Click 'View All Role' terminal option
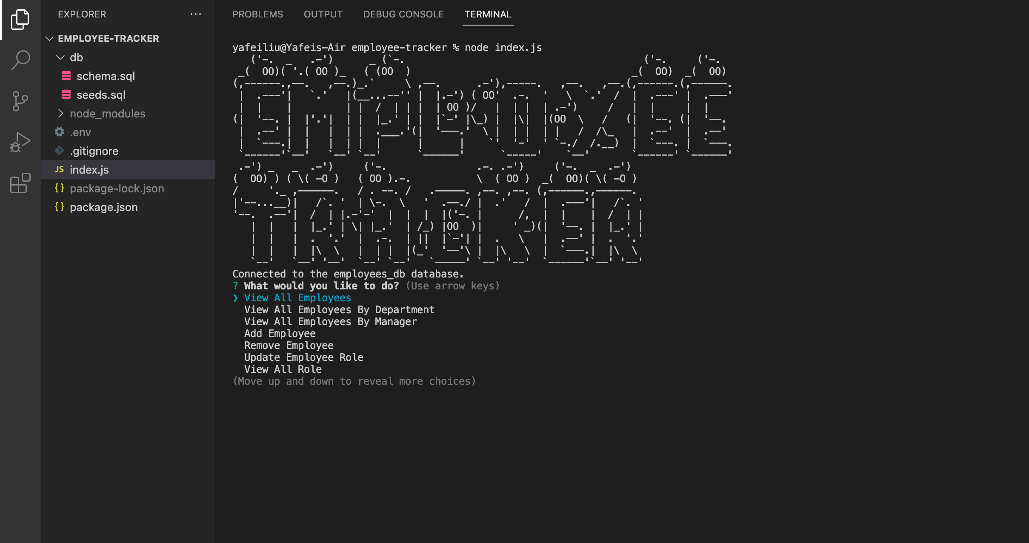This screenshot has width=1029, height=543. click(x=283, y=369)
